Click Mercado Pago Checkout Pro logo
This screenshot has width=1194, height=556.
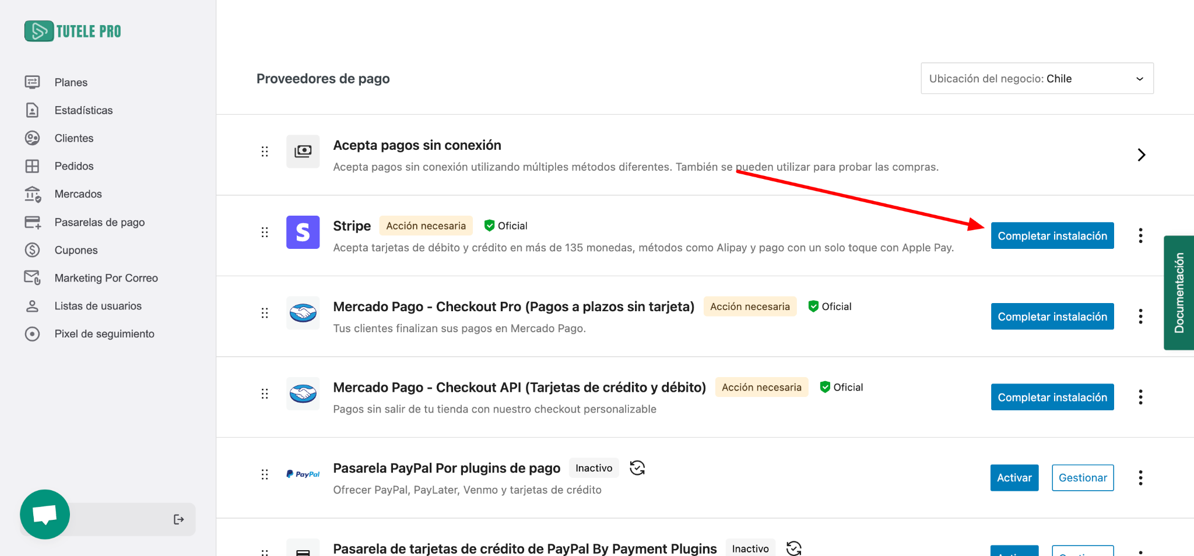coord(303,313)
